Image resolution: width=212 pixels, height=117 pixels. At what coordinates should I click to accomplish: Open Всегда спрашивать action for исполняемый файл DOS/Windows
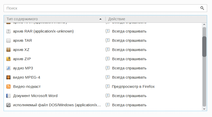pyautogui.click(x=129, y=105)
